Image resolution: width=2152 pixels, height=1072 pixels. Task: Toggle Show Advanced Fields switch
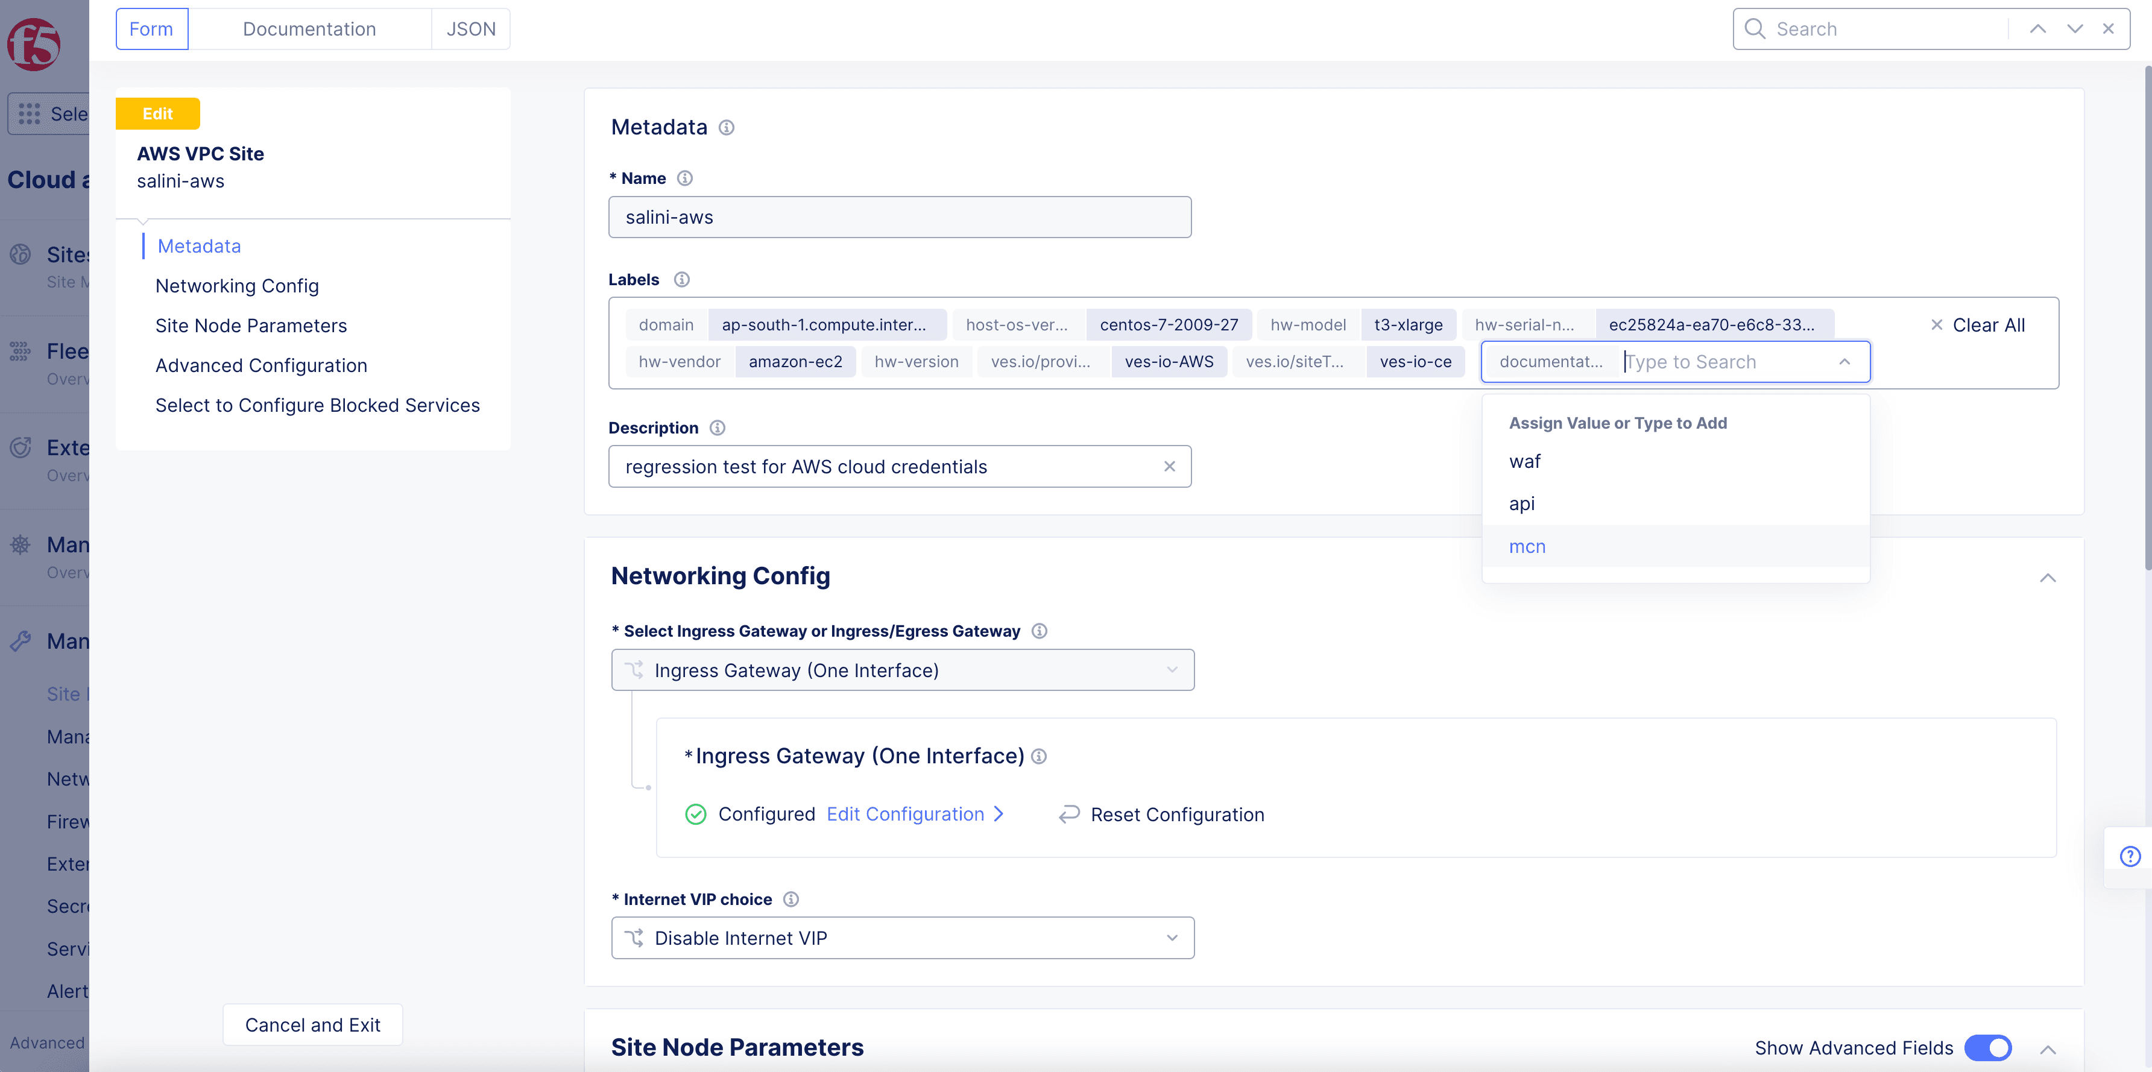pyautogui.click(x=1988, y=1048)
